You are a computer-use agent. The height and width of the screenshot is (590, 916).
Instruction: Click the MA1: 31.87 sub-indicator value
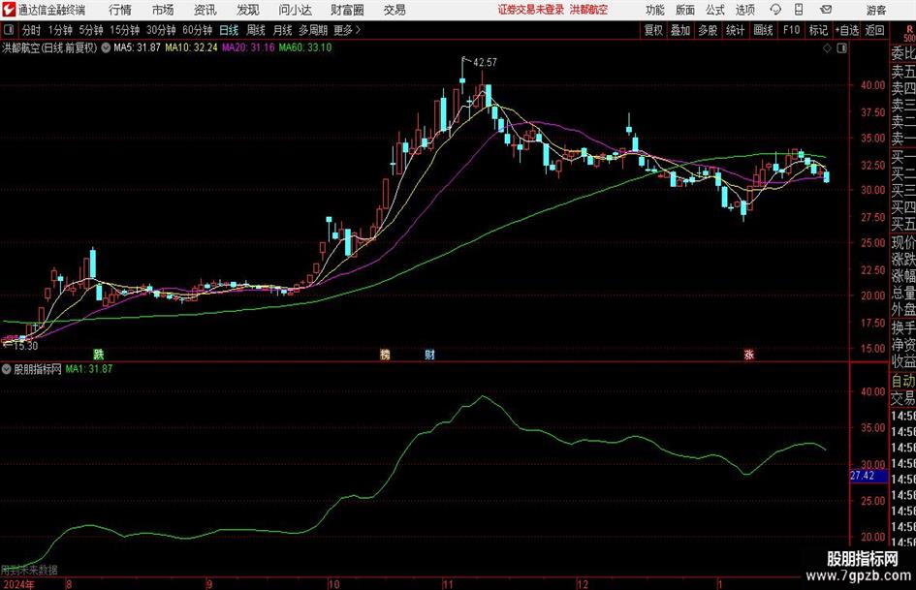click(x=89, y=369)
